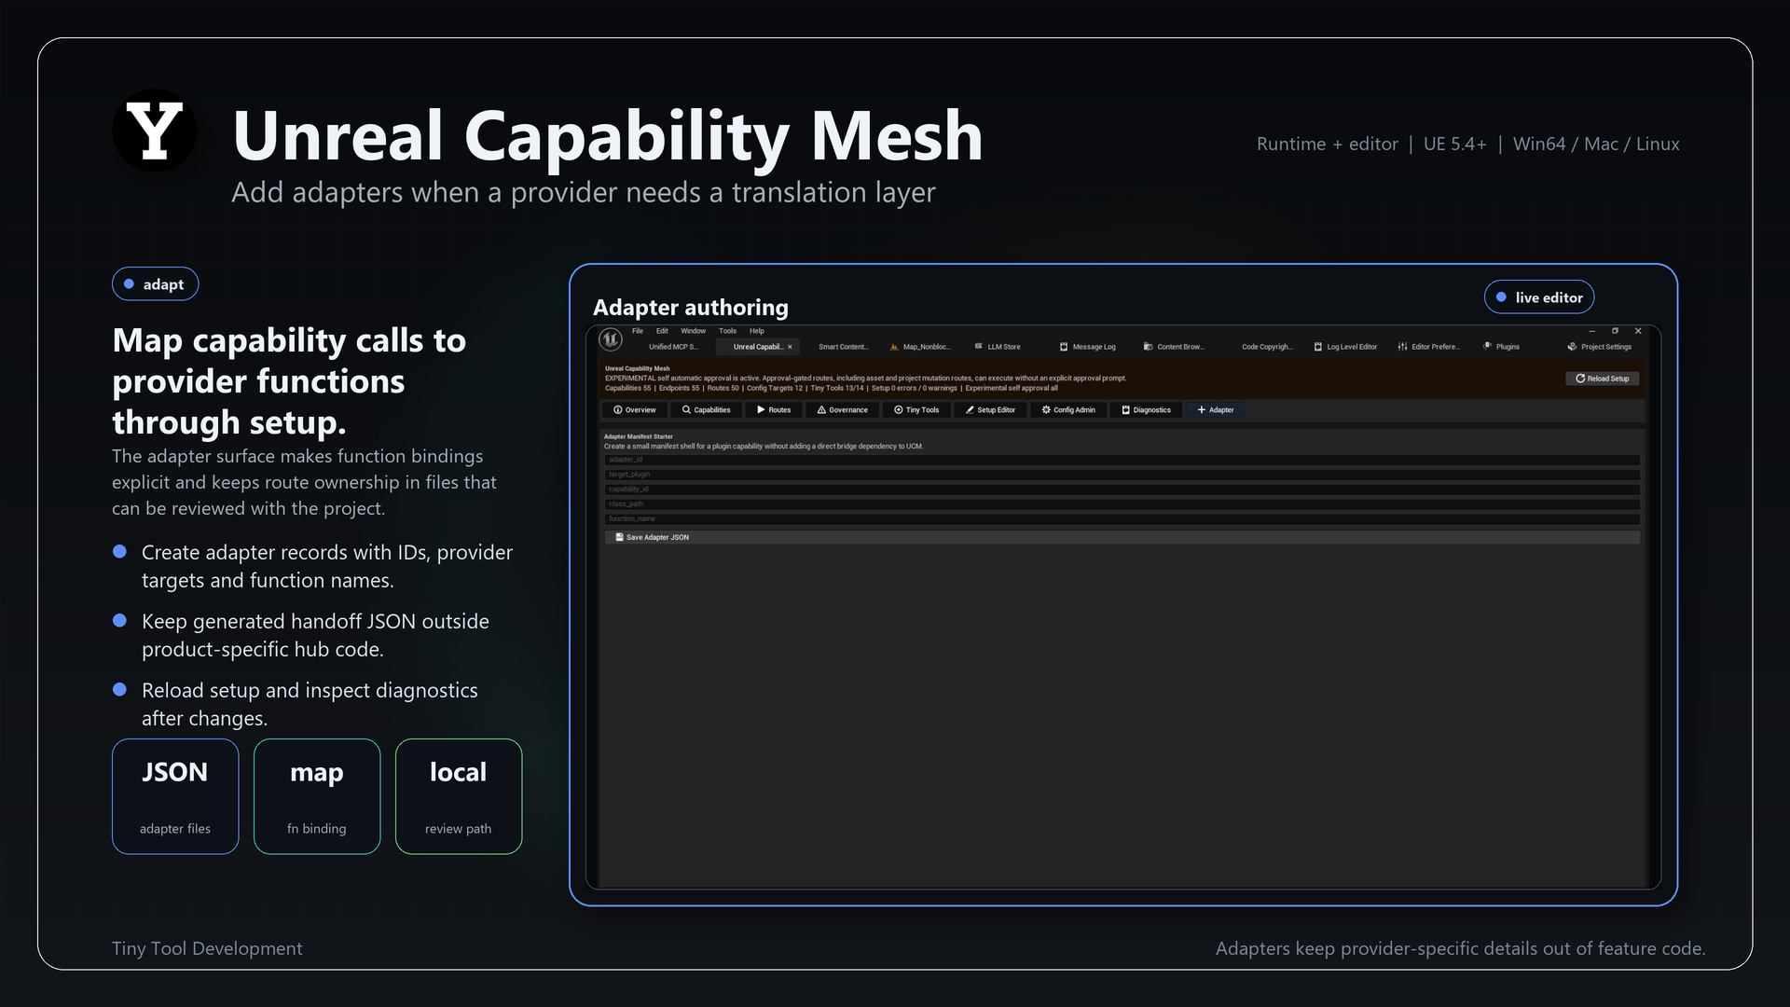
Task: Select the local review path card
Action: click(459, 796)
